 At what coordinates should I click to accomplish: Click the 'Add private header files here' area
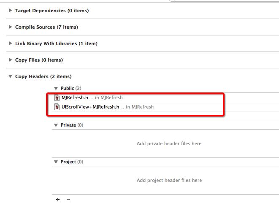[169, 144]
